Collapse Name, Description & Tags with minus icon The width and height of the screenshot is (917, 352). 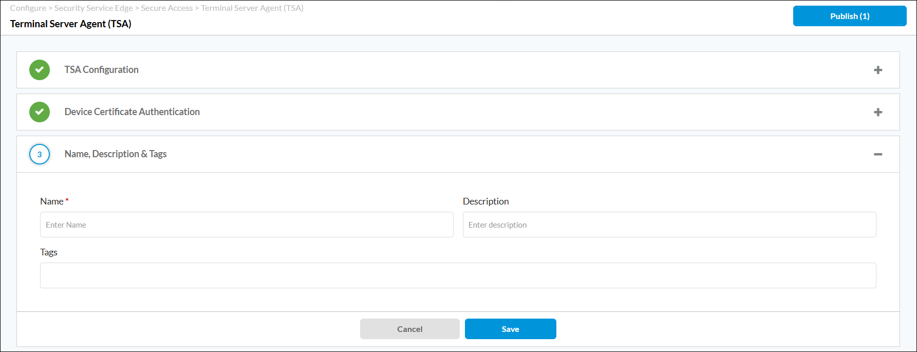878,154
